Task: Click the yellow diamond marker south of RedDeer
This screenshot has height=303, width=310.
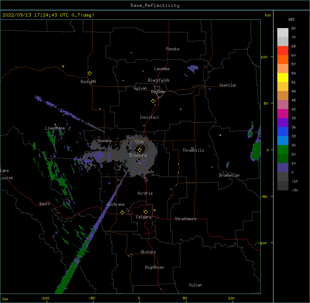Action: 153,101
